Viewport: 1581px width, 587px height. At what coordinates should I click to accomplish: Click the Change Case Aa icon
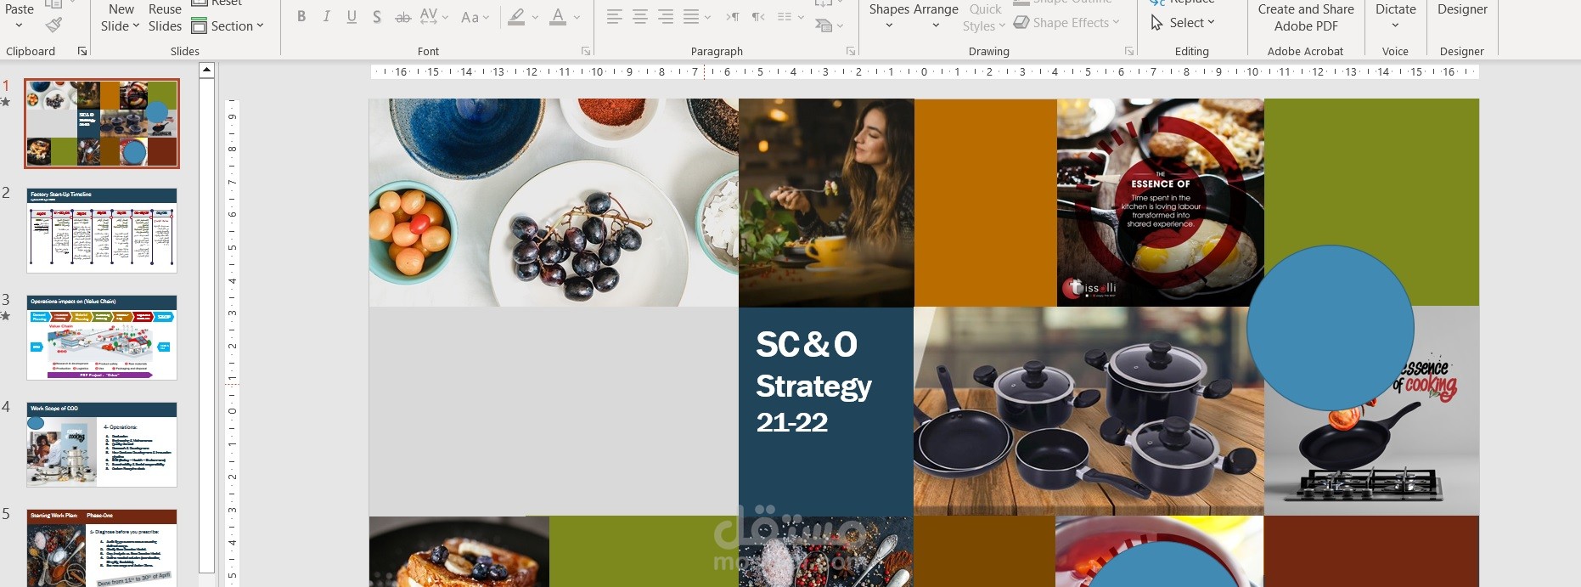tap(469, 16)
